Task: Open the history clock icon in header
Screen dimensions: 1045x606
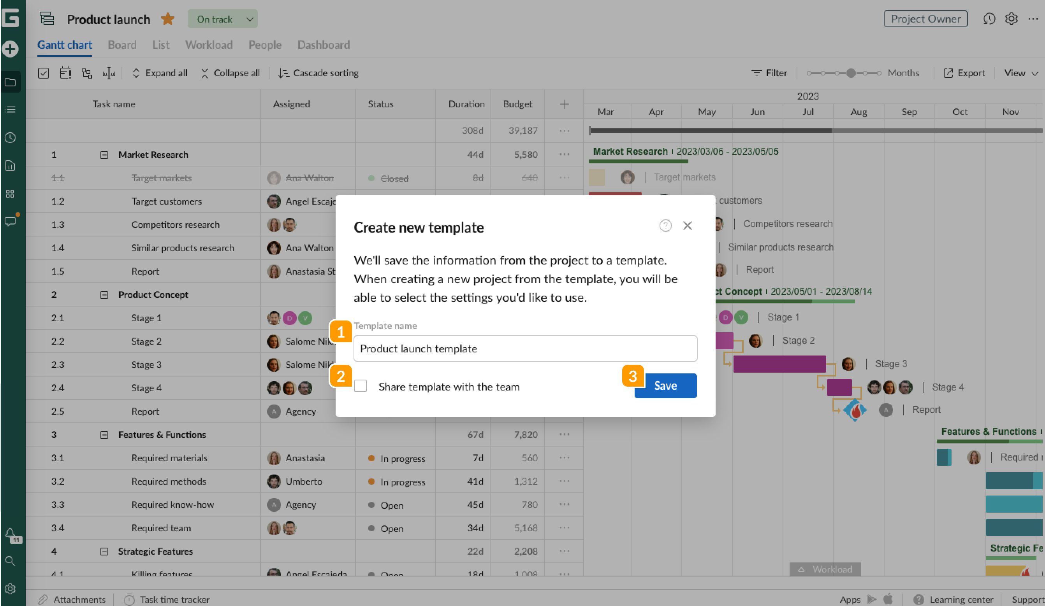Action: [989, 19]
